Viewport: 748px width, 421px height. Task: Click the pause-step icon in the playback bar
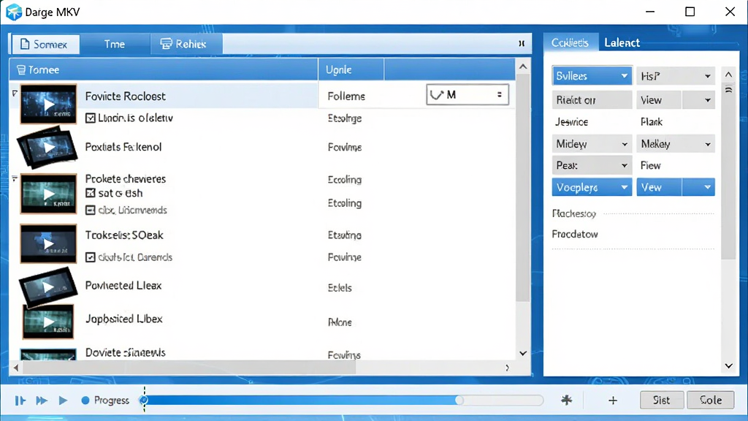tap(20, 401)
